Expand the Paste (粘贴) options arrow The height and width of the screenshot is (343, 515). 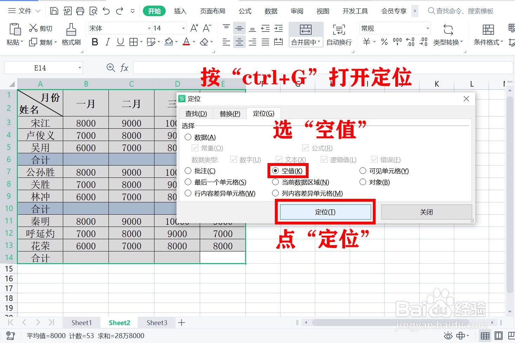point(22,42)
